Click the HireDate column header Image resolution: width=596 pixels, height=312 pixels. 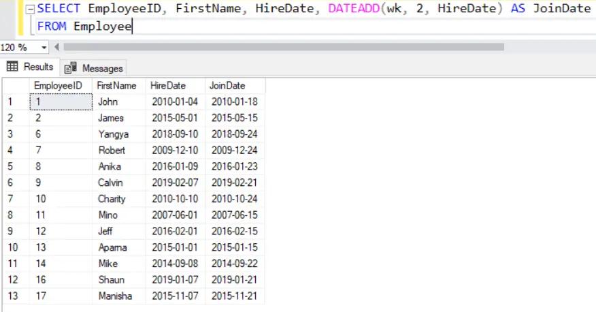point(167,85)
